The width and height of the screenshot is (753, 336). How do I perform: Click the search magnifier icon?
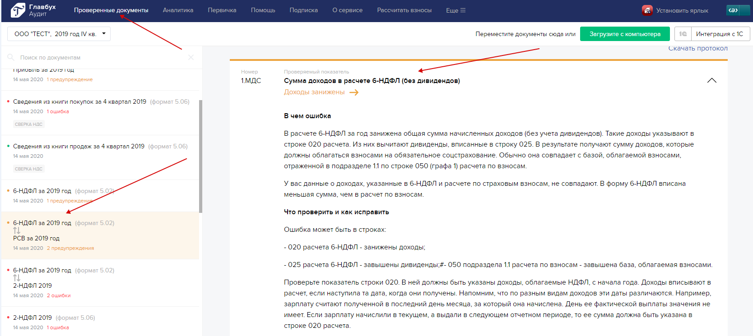(x=11, y=57)
